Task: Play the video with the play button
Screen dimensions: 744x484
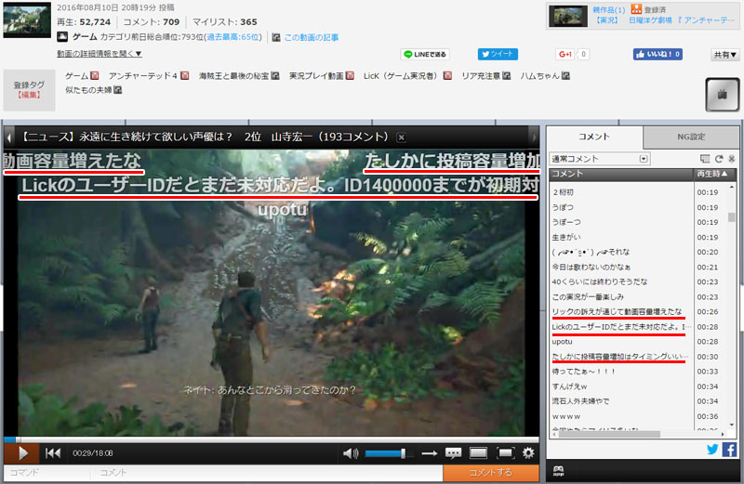Action: tap(22, 453)
